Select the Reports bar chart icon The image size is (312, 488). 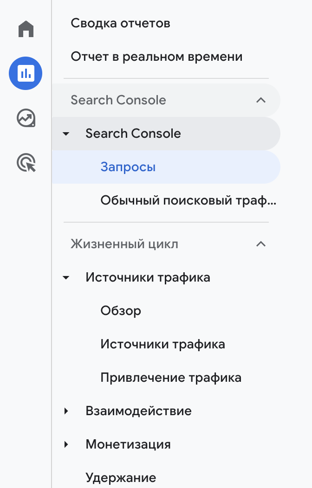(x=26, y=73)
